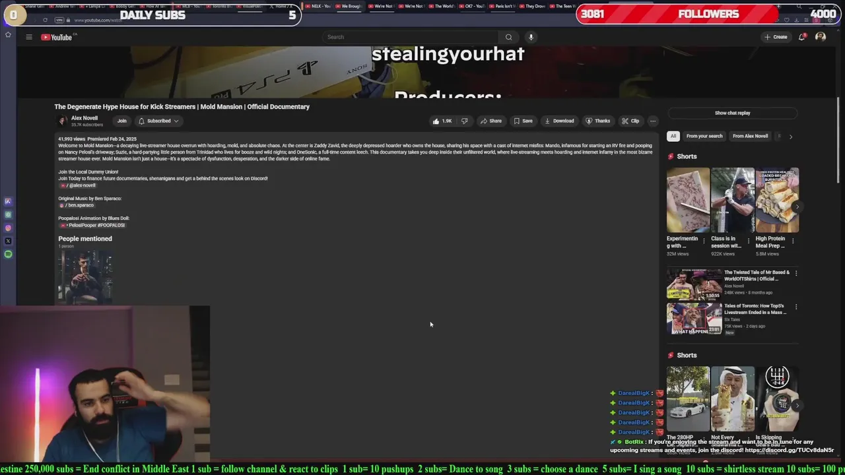Open the Not Every short in lower shelf
The height and width of the screenshot is (475, 845).
(733, 398)
